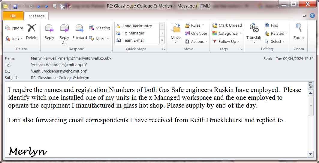
Task: Choose the To Manager quick step
Action: (x=134, y=33)
